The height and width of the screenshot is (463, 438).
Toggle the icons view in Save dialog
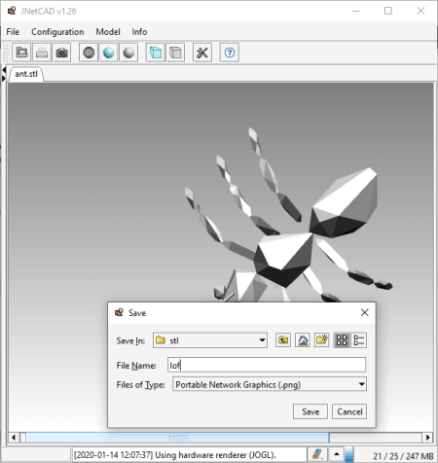[x=342, y=340]
